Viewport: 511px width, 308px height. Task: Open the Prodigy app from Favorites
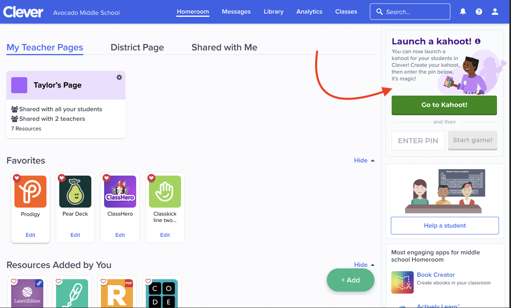(30, 192)
